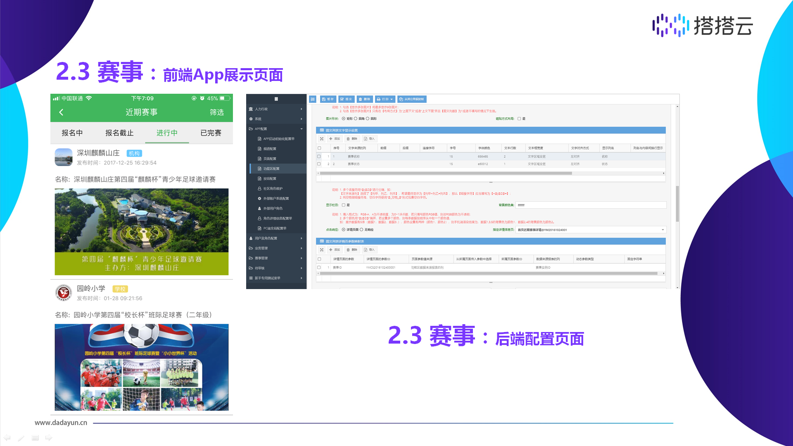The width and height of the screenshot is (793, 446).
Task: Switch to the 已完赛 tab
Action: tap(211, 133)
